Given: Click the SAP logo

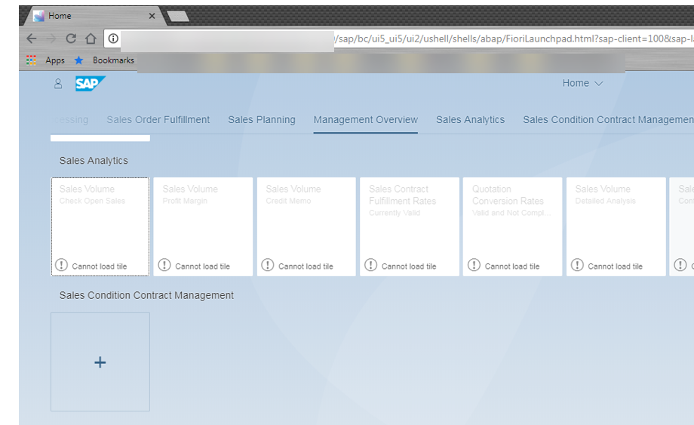Looking at the screenshot, I should click(91, 83).
